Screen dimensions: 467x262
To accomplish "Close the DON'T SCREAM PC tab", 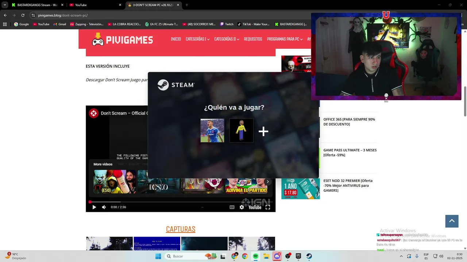I will [178, 5].
